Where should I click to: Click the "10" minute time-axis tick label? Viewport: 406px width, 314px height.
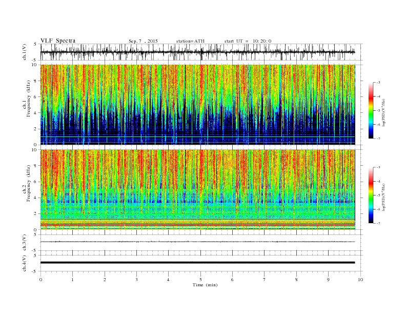point(360,280)
